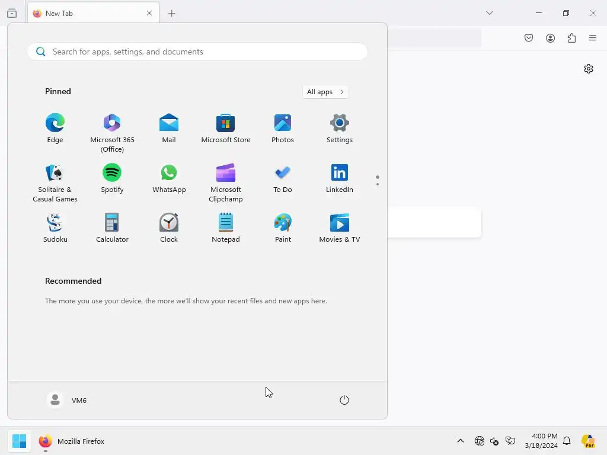Viewport: 607px width, 455px height.
Task: Open the network status tray icon
Action: pyautogui.click(x=479, y=441)
